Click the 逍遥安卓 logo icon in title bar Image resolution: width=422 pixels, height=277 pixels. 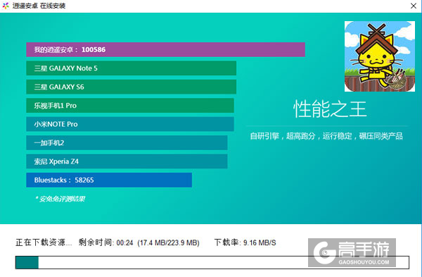pyautogui.click(x=6, y=6)
